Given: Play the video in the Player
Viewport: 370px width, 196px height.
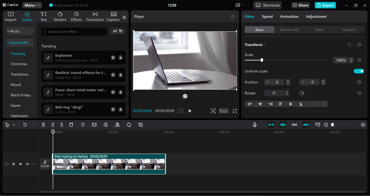Looking at the screenshot, I should point(190,111).
